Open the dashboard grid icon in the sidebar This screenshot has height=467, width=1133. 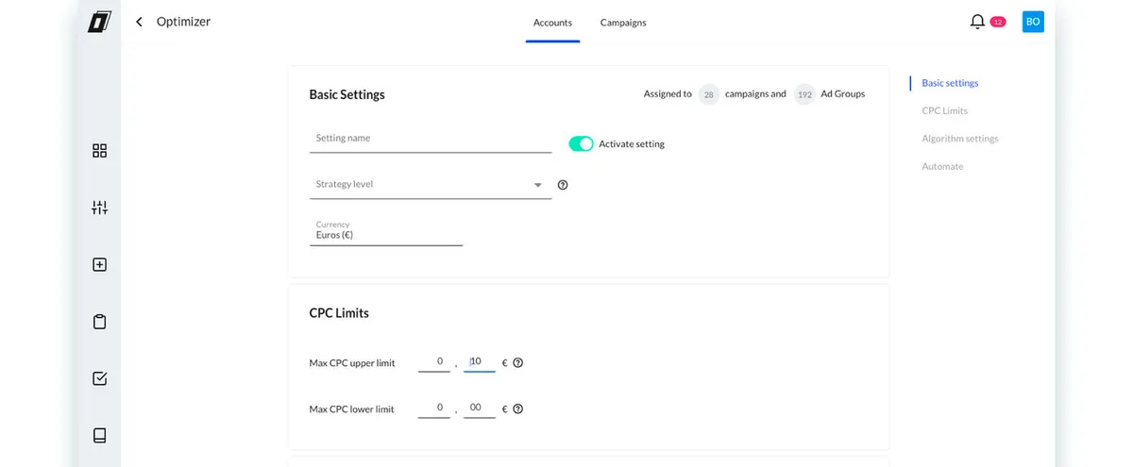tap(99, 151)
